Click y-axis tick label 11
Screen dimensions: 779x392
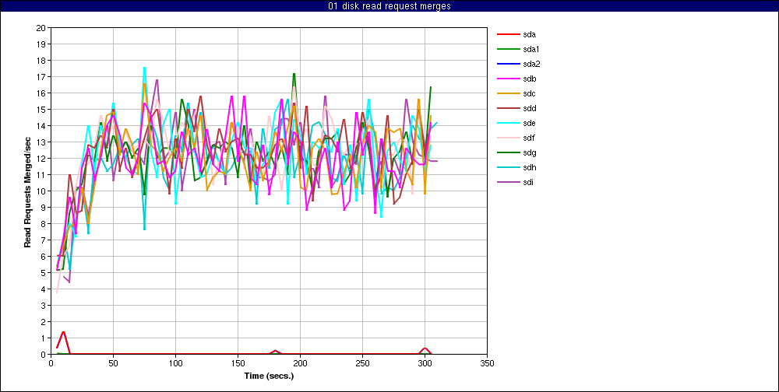coord(41,175)
